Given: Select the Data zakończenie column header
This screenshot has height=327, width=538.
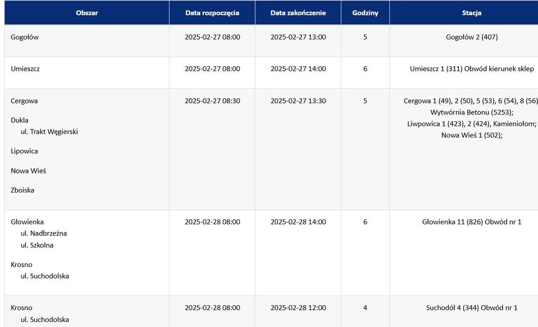Looking at the screenshot, I should pos(298,13).
